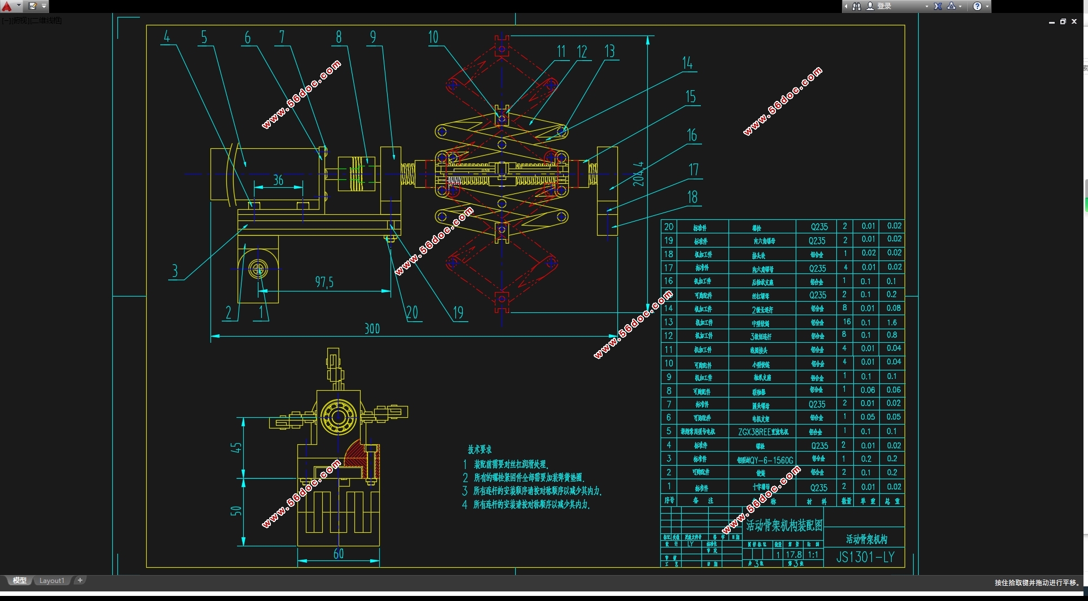The height and width of the screenshot is (601, 1088).
Task: Click the binoculars search icon
Action: (x=857, y=6)
